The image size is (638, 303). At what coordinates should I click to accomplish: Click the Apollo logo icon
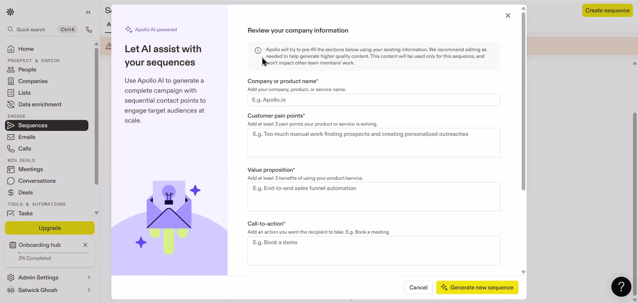[10, 12]
